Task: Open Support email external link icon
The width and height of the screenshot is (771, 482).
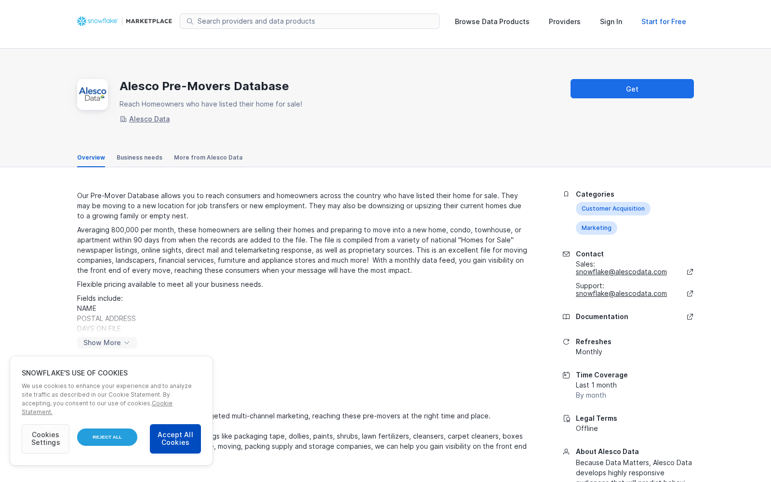Action: [690, 294]
